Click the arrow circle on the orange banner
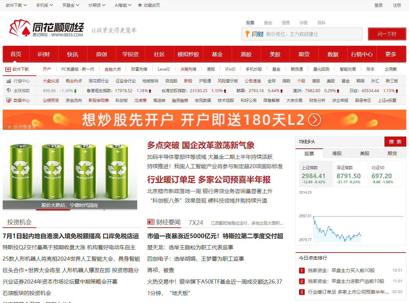Viewport: 409px width, 303px height. (314, 120)
